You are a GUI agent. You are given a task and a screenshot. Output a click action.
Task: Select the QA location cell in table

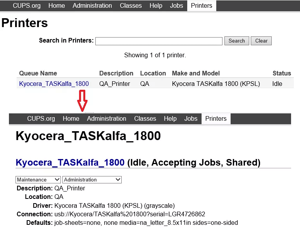(145, 84)
